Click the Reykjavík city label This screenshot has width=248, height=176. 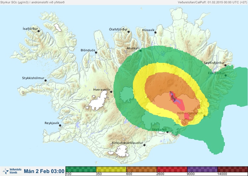point(52,123)
